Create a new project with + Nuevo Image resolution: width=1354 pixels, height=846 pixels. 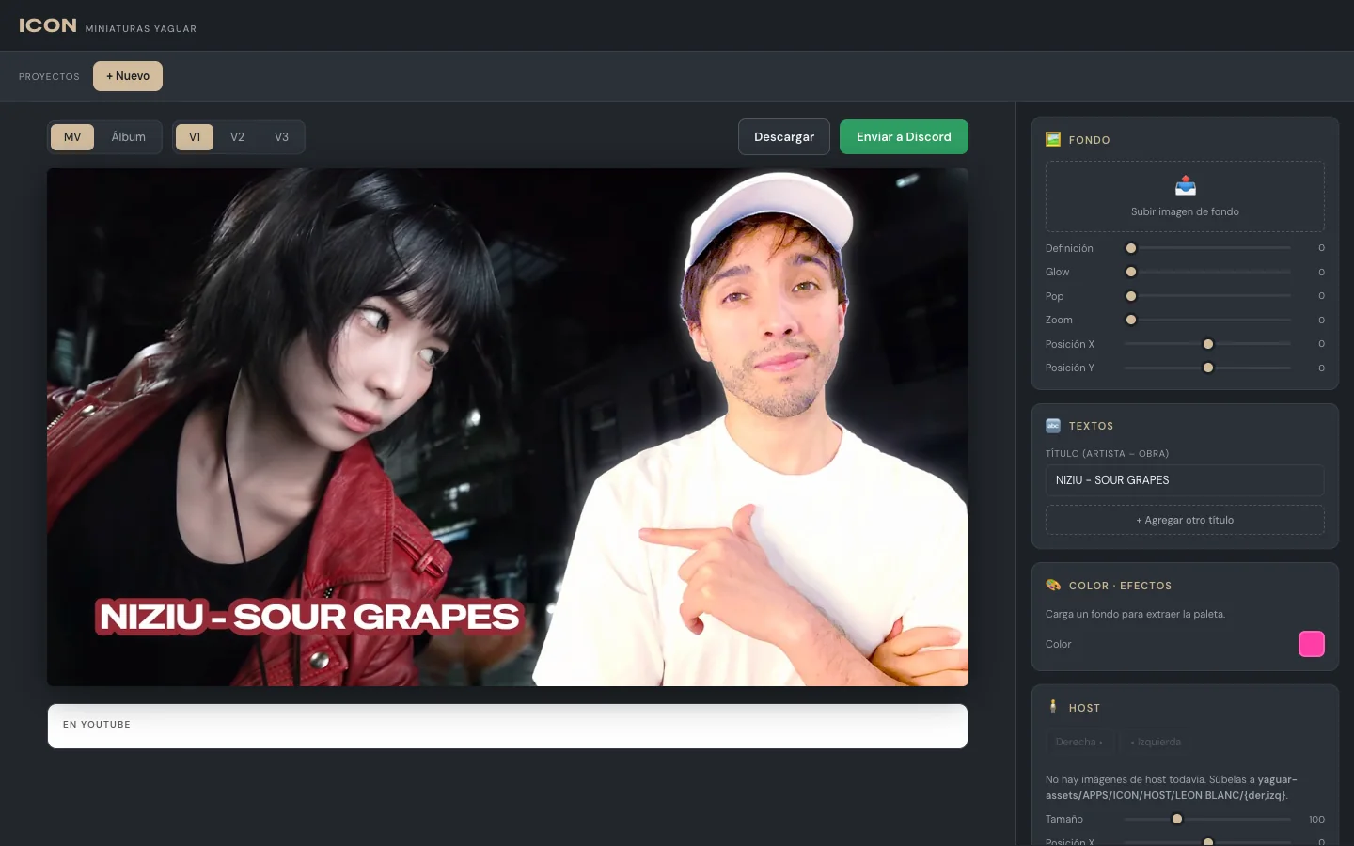tap(128, 76)
